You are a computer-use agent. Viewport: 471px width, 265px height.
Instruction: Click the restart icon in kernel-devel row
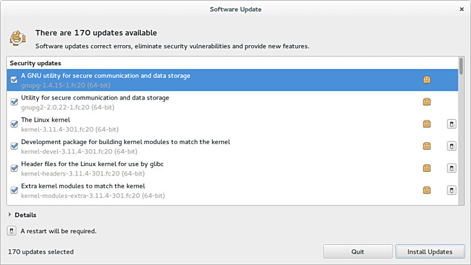point(451,146)
